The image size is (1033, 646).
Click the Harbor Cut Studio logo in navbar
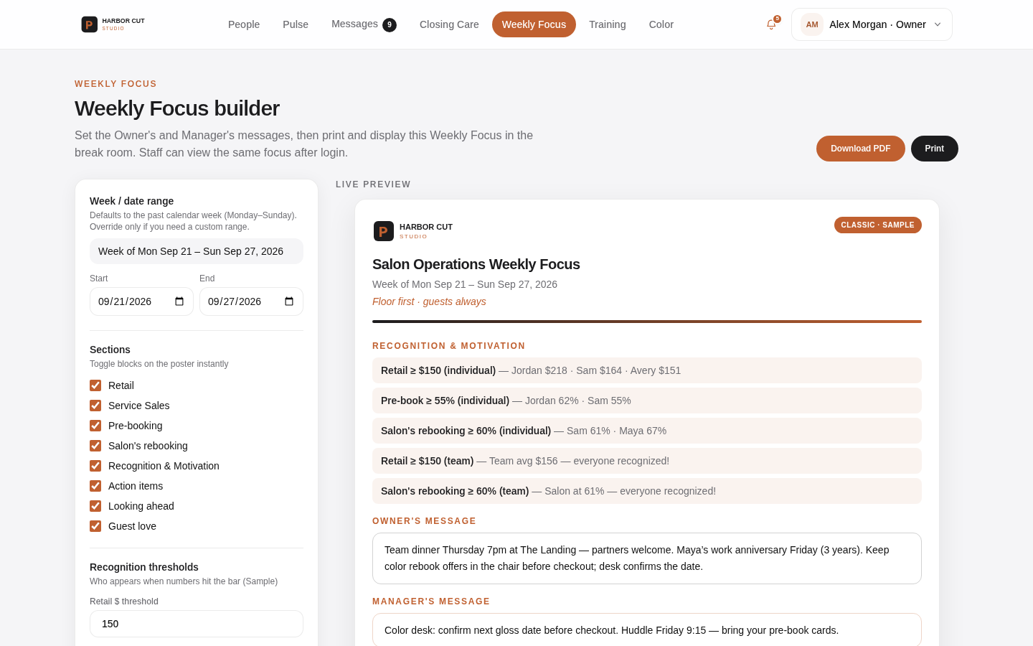(x=113, y=24)
